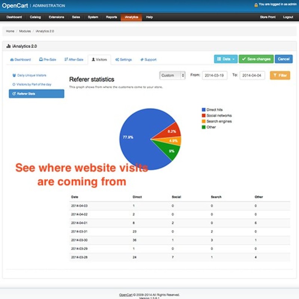Click the Dashboard tab icon
Screen dimensions: 299x299
13,59
